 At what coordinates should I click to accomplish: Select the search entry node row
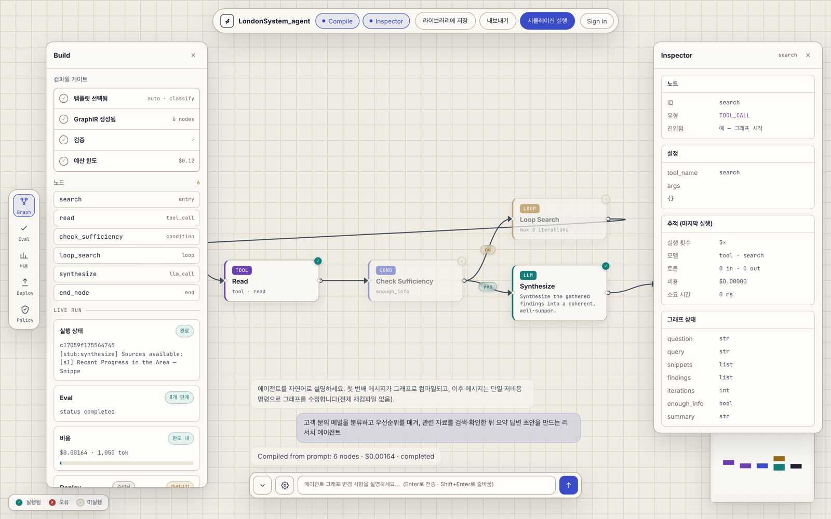127,199
